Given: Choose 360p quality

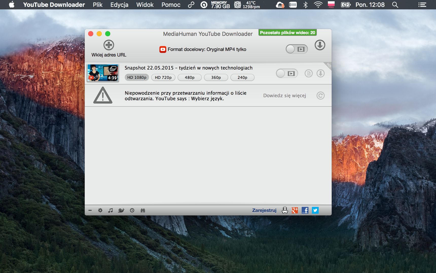Looking at the screenshot, I should tap(216, 77).
